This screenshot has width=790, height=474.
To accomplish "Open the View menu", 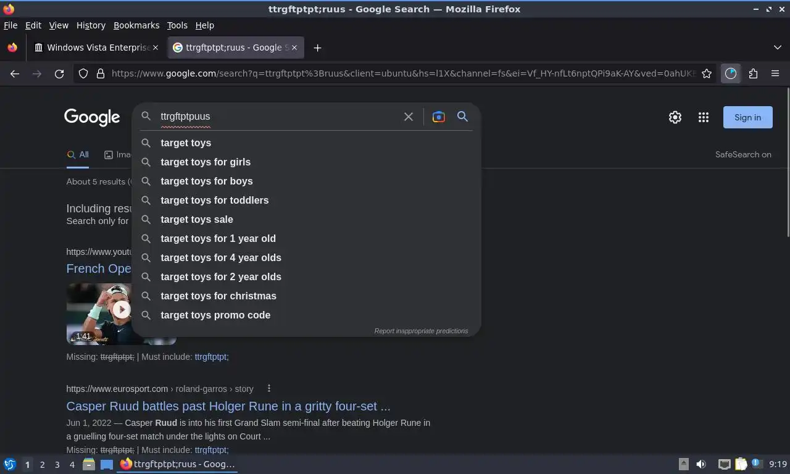I will tap(59, 25).
